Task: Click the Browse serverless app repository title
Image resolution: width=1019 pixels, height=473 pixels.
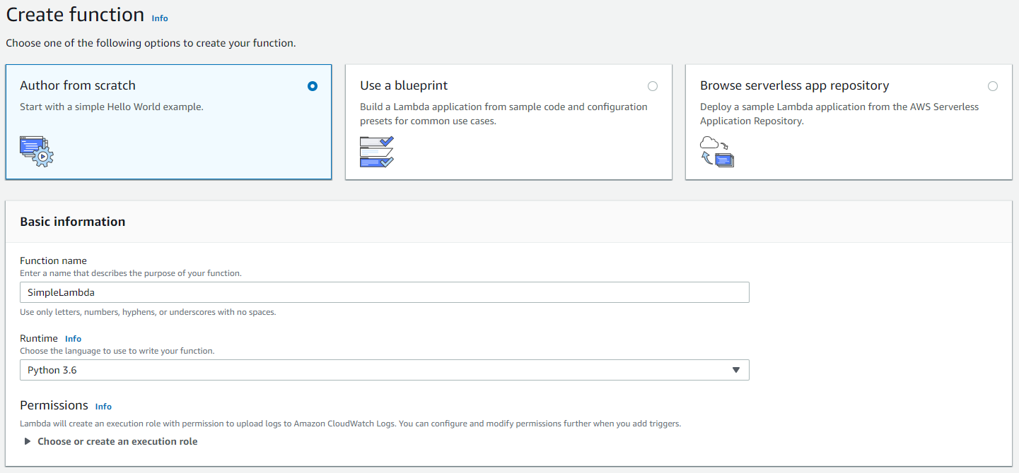Action: coord(794,85)
